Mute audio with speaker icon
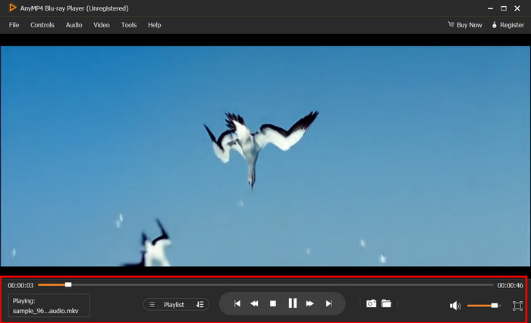The height and width of the screenshot is (323, 531). coord(455,306)
